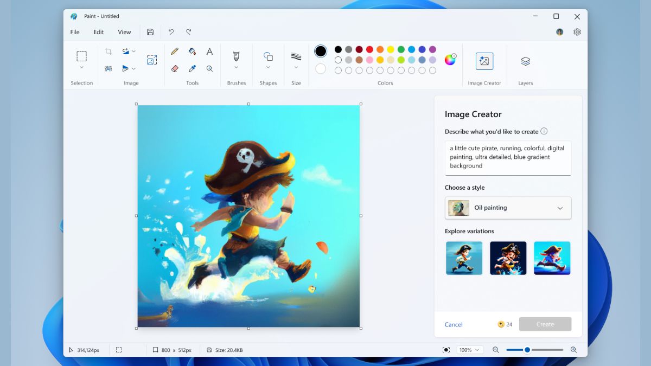This screenshot has width=651, height=366.
Task: Undo the last action
Action: 172,32
